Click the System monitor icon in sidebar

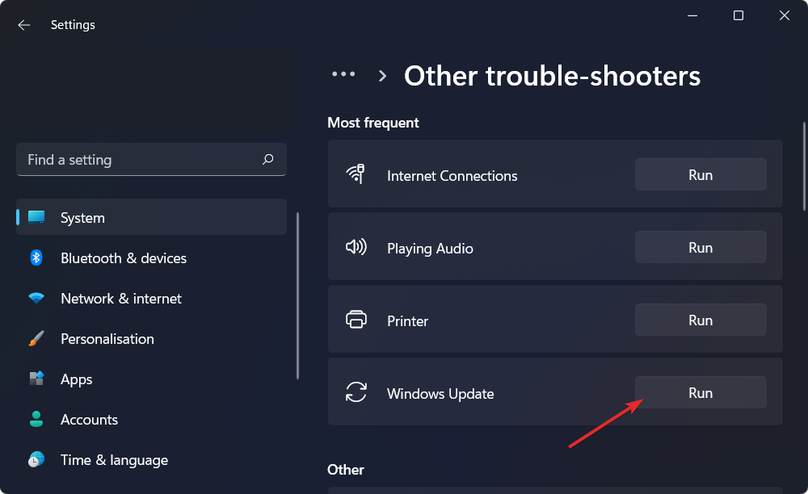37,217
